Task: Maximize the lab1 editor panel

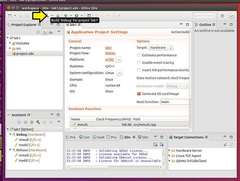Action: [x=187, y=24]
